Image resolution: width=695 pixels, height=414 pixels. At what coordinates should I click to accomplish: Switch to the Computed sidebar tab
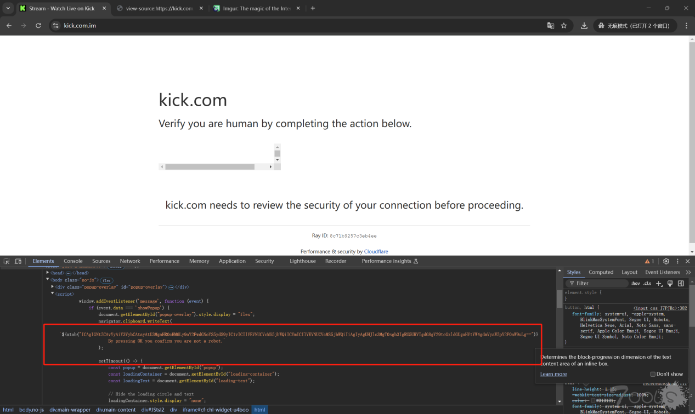601,272
